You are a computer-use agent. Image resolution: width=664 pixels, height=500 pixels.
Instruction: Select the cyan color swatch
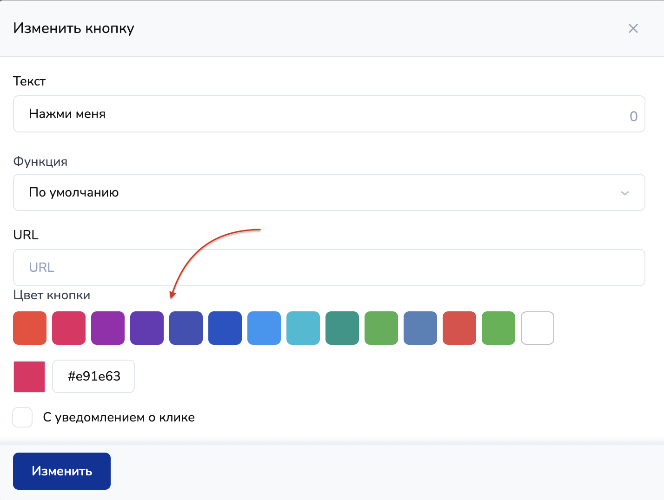pyautogui.click(x=303, y=328)
